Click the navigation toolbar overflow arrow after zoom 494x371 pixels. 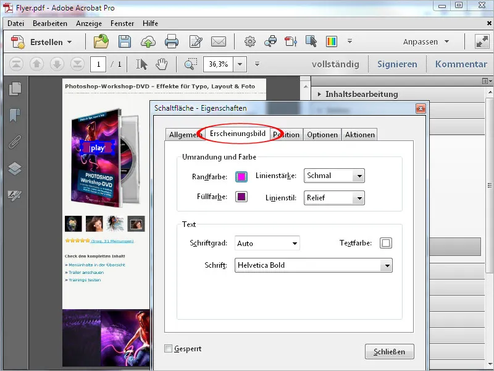click(x=257, y=64)
